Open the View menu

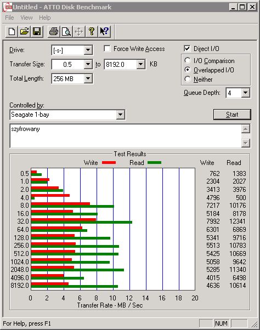click(x=26, y=18)
